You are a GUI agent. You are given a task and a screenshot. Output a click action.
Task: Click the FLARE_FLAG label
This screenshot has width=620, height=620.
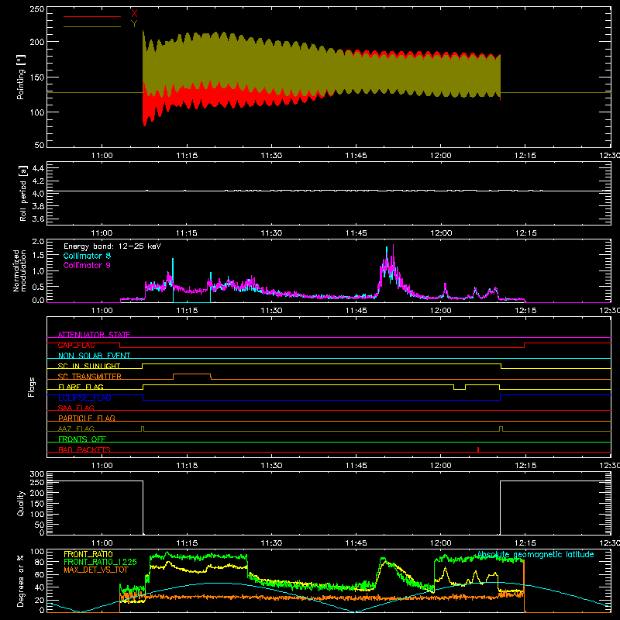81,387
